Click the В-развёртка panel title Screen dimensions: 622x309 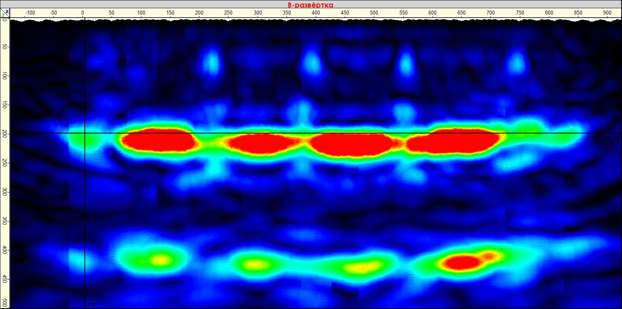tap(310, 5)
